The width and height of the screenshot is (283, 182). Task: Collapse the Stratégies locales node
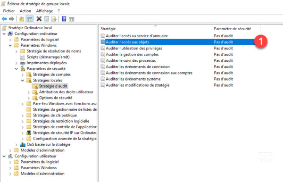point(23,81)
